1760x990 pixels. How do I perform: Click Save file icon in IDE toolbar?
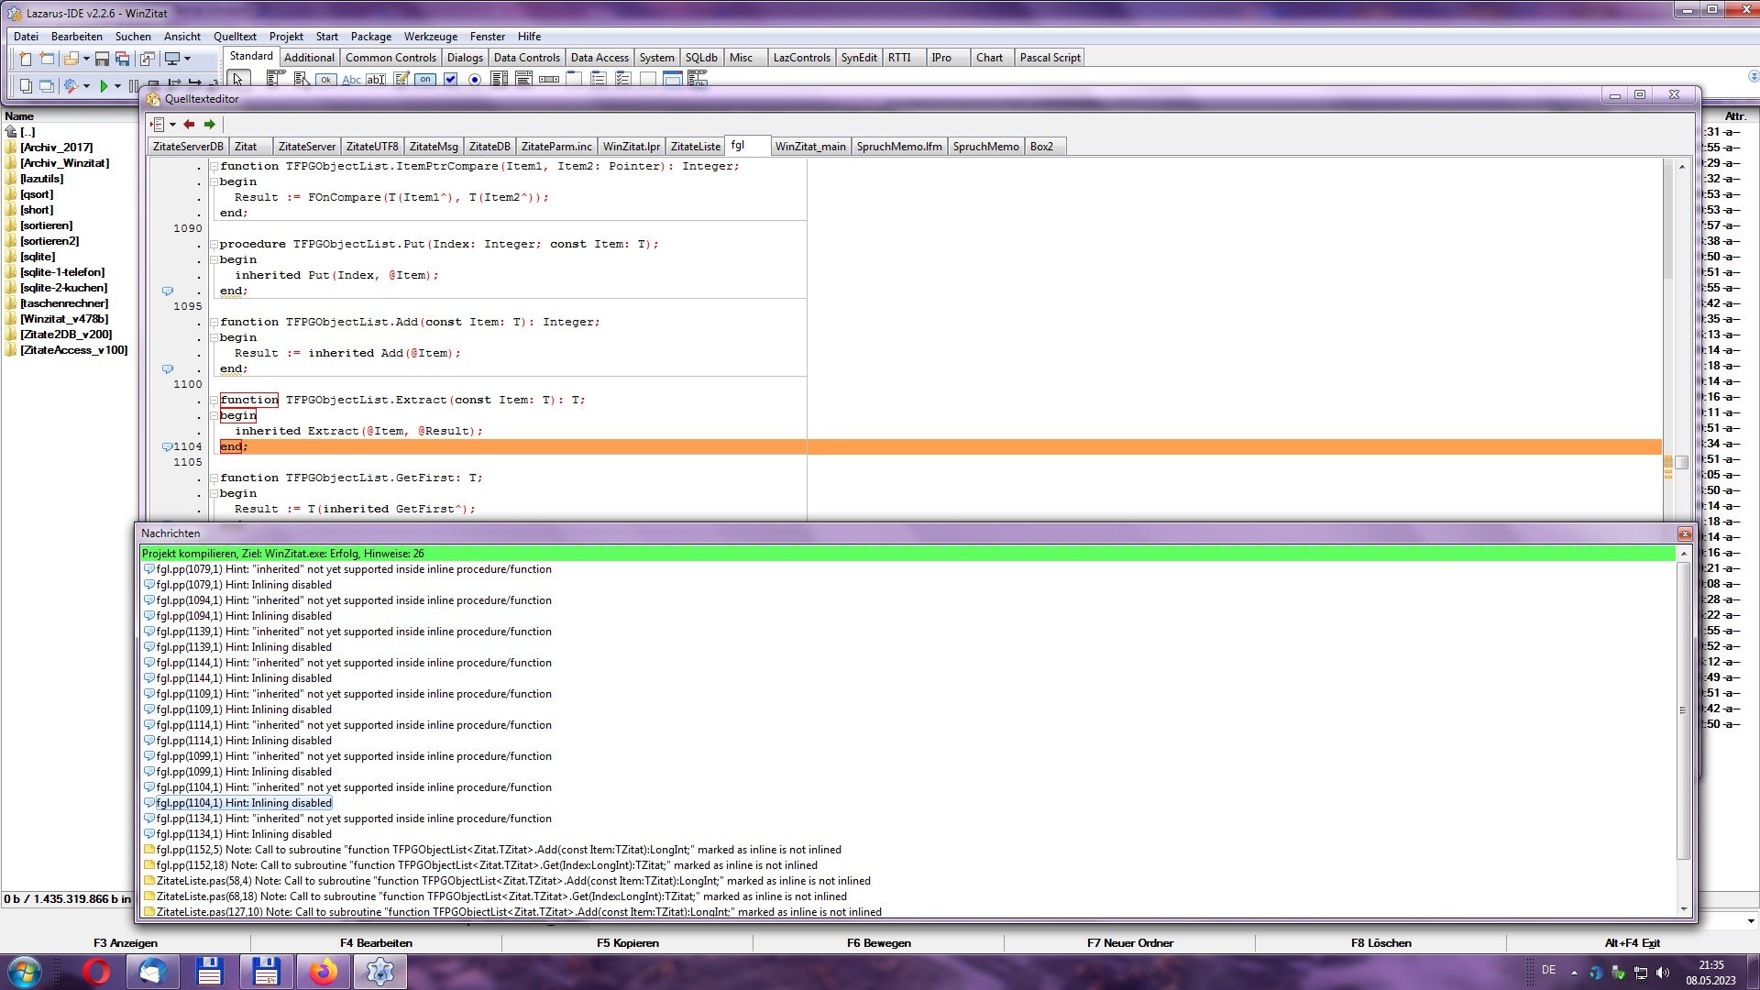(102, 59)
